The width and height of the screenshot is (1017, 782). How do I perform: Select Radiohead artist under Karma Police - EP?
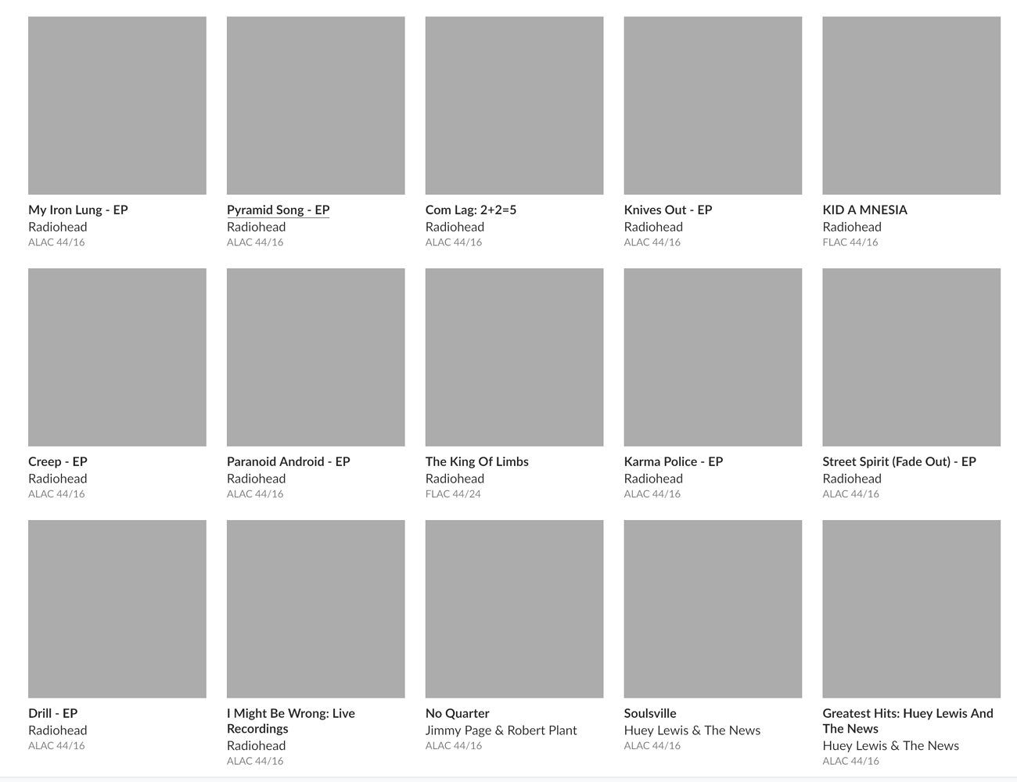pyautogui.click(x=654, y=479)
